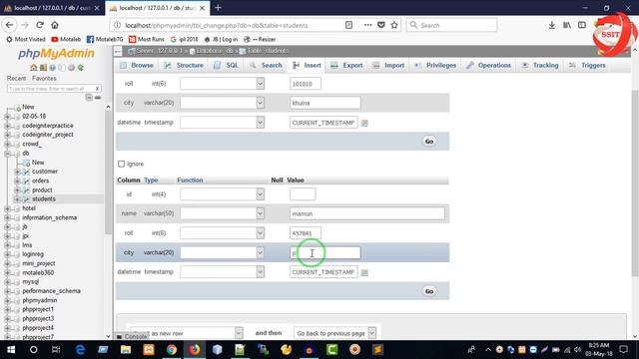Open Google Chrome from the taskbar
Screen dimensions: 639x359
pyautogui.click(x=172, y=350)
